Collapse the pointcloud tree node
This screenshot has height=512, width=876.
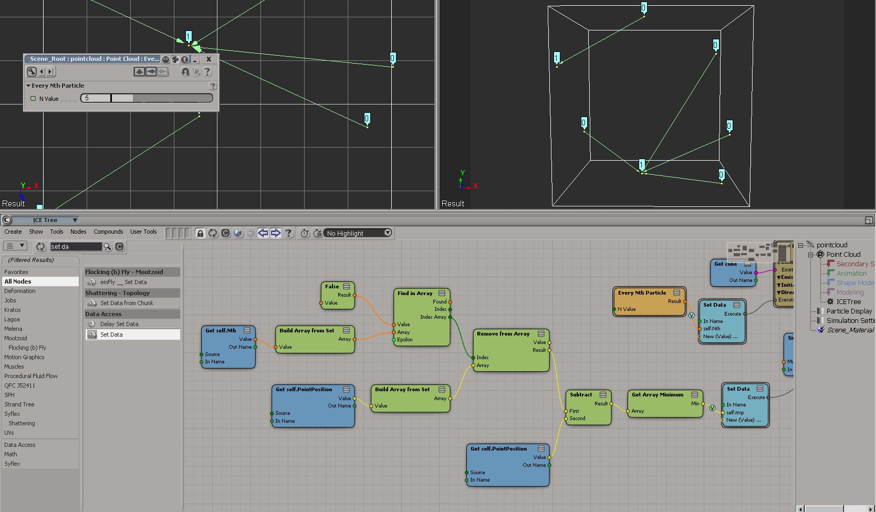click(x=801, y=245)
